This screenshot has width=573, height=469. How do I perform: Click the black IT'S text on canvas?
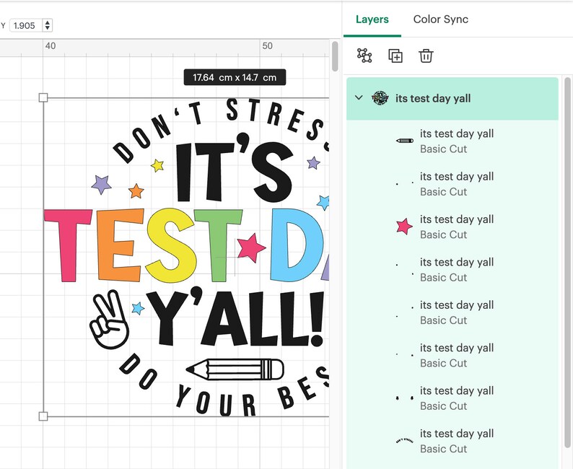pos(235,168)
